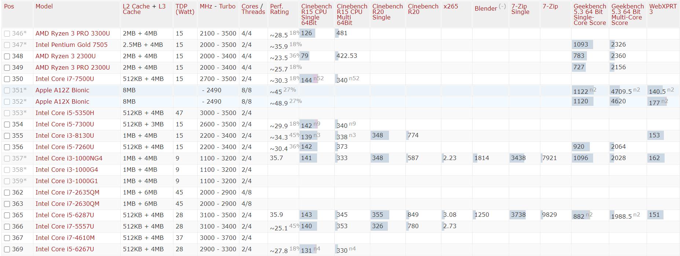The width and height of the screenshot is (680, 256).
Task: Click x265 value 2.73
Action: pyautogui.click(x=450, y=226)
